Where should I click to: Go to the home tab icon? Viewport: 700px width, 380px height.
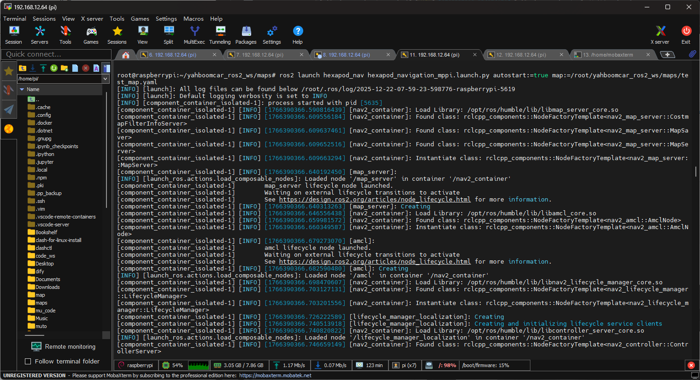[x=126, y=55]
